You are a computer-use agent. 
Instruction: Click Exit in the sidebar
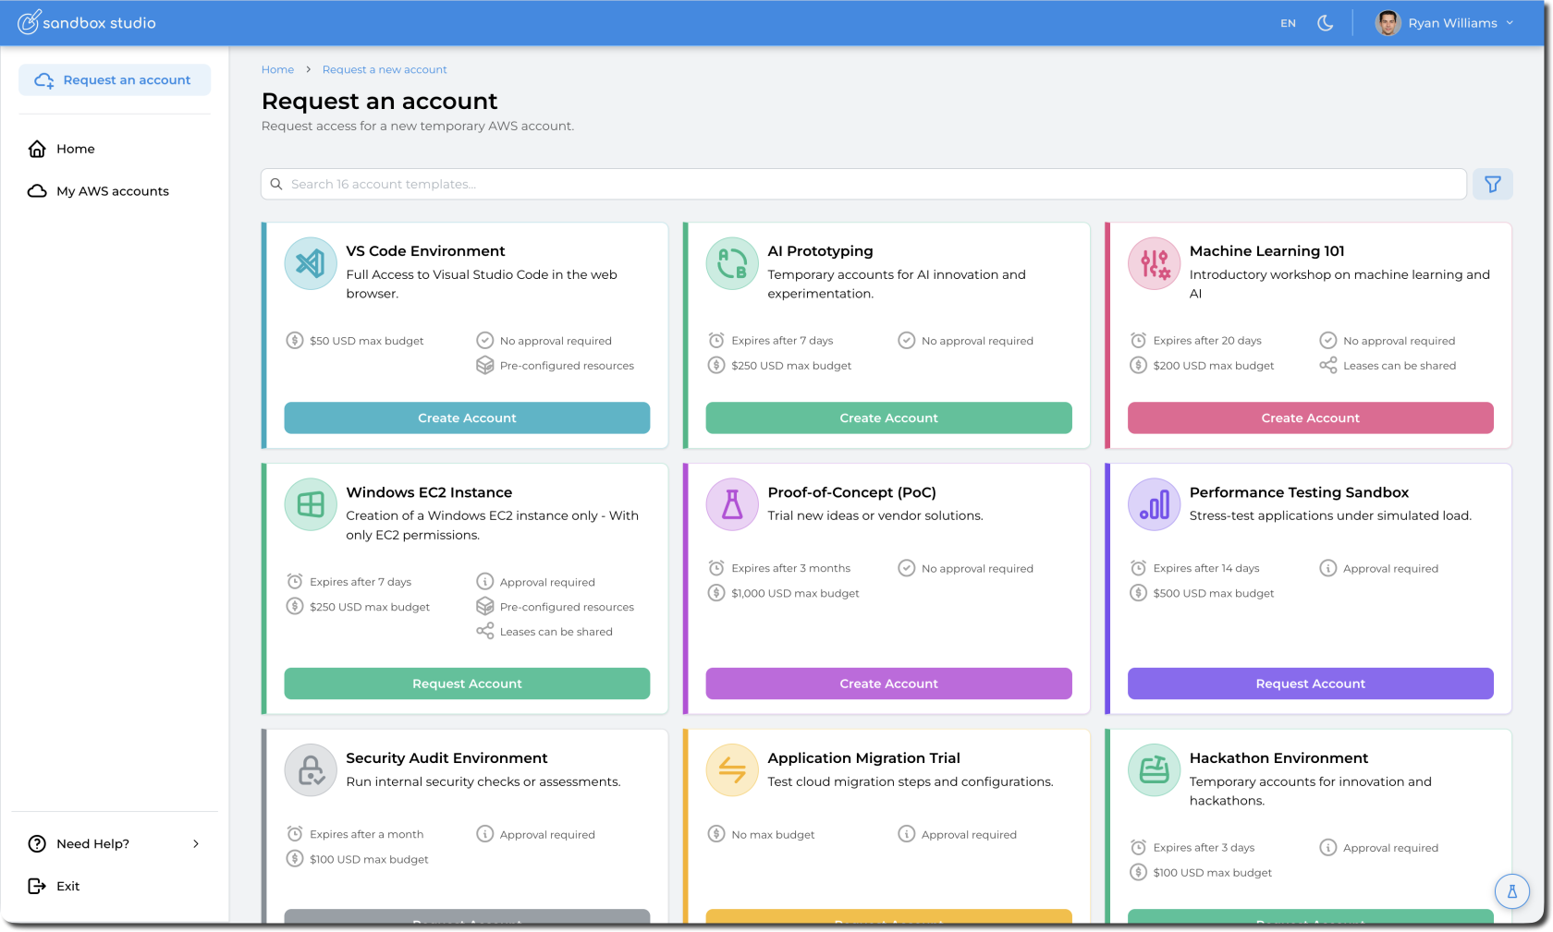point(67,886)
